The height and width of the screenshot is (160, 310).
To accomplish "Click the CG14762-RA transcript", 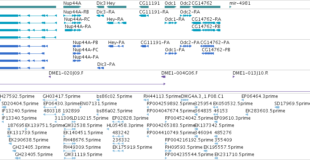I will coord(206,23).
